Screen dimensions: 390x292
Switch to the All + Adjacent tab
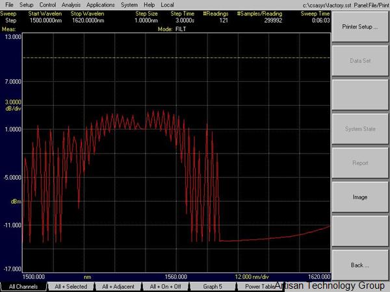pos(118,286)
